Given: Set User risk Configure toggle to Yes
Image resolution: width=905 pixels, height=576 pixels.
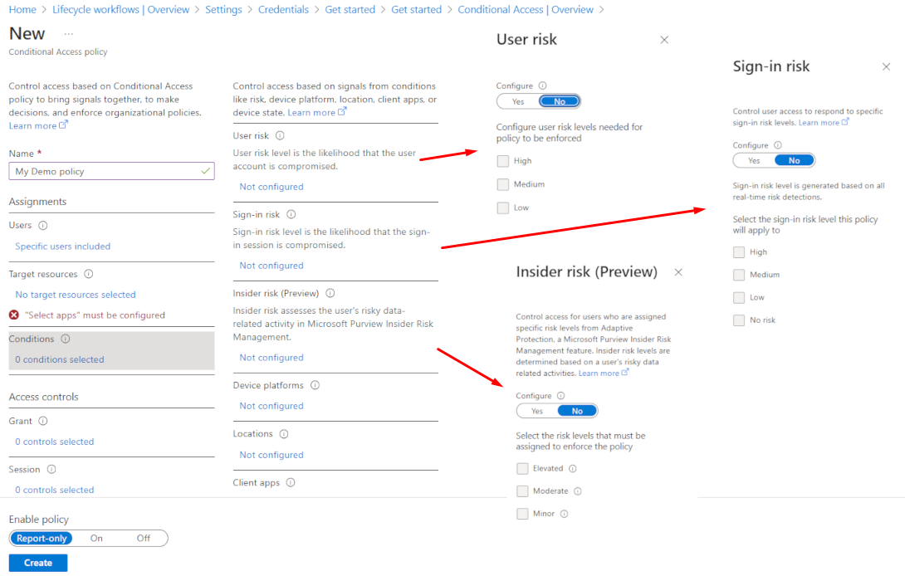Looking at the screenshot, I should (518, 101).
